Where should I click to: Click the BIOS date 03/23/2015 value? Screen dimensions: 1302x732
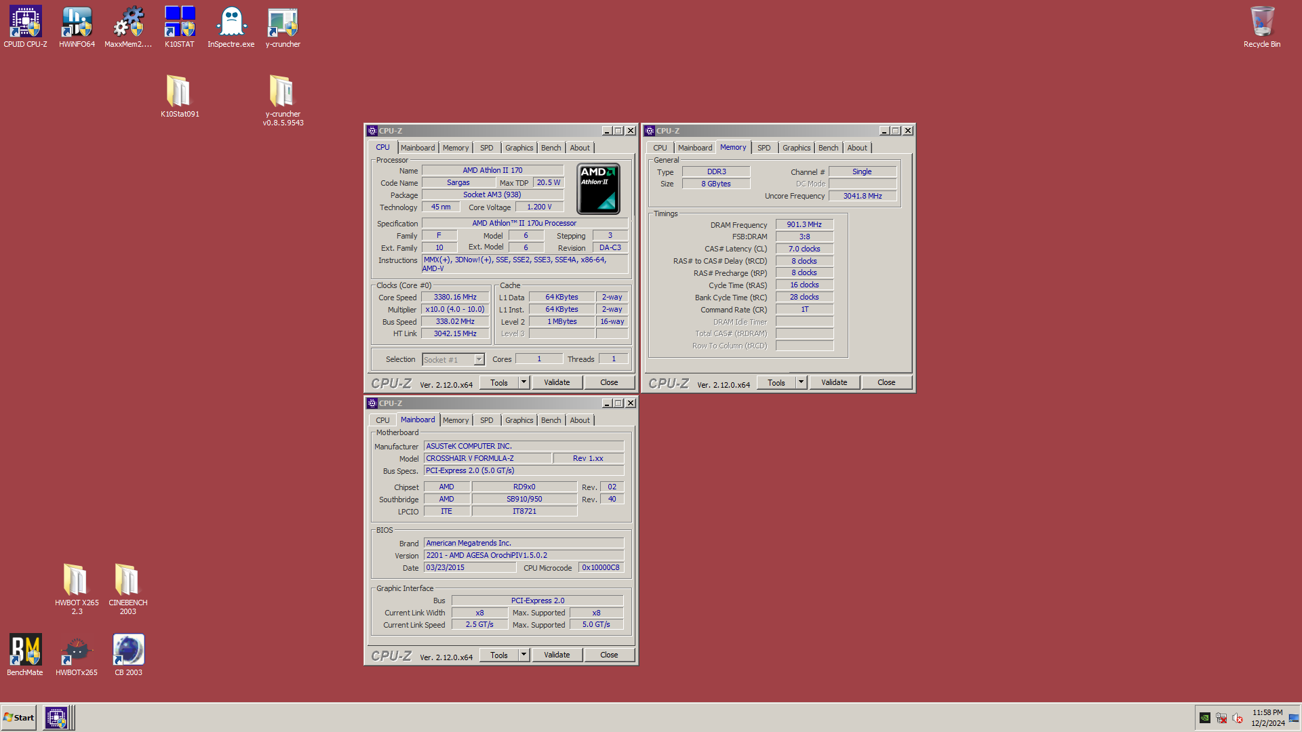click(x=470, y=567)
